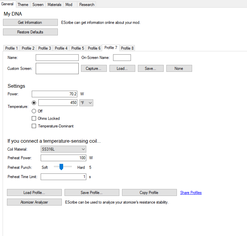Switch to Profile 8 tab

127,48
